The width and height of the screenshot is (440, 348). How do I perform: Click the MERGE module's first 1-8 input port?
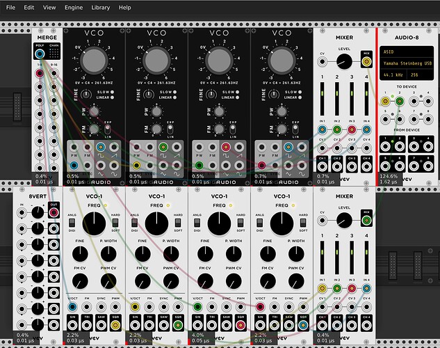[x=40, y=73]
